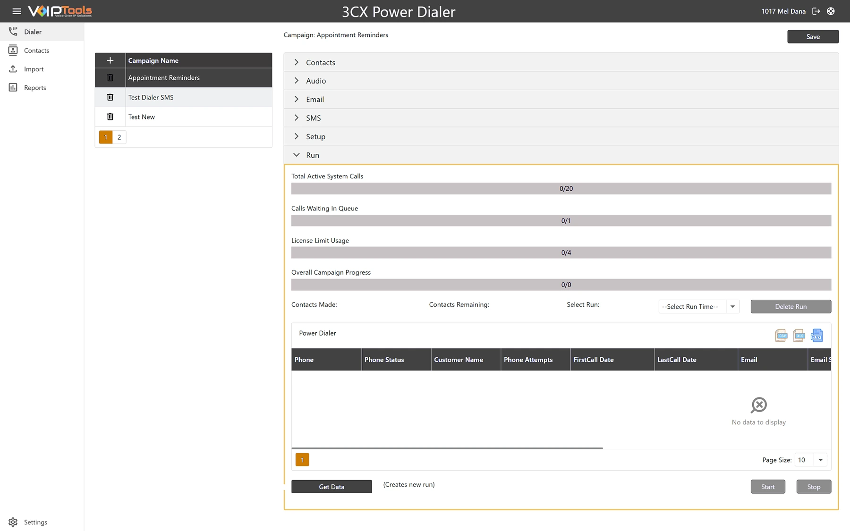Sort by FirstCall Date column
Image resolution: width=850 pixels, height=531 pixels.
(612, 360)
